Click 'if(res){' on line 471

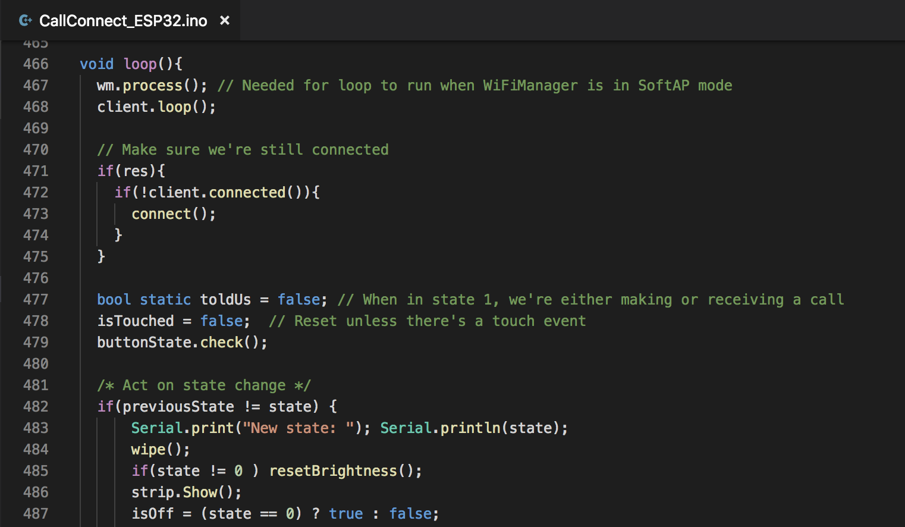(x=131, y=171)
